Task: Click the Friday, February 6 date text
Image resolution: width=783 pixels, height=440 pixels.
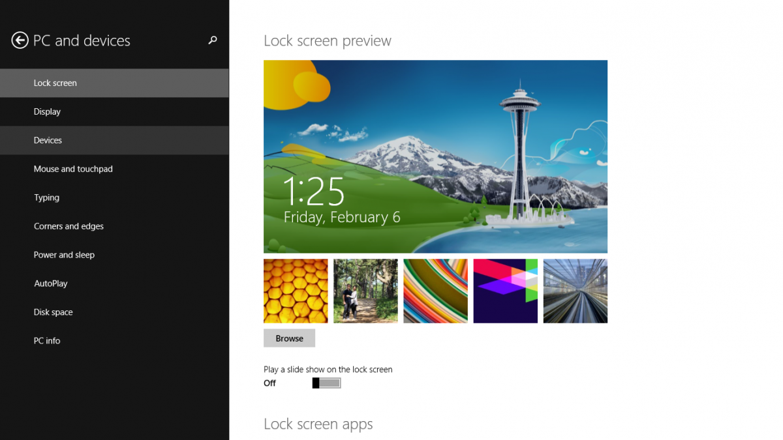Action: 342,218
